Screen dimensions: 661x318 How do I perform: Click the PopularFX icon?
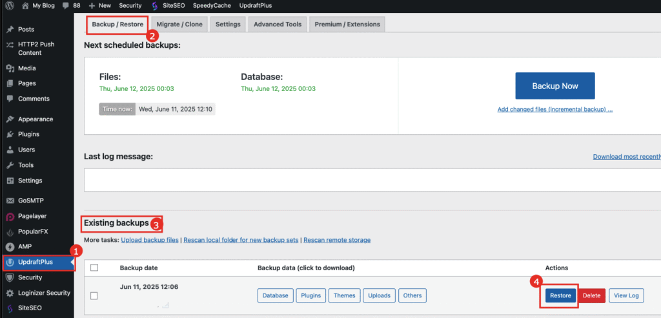pos(10,232)
